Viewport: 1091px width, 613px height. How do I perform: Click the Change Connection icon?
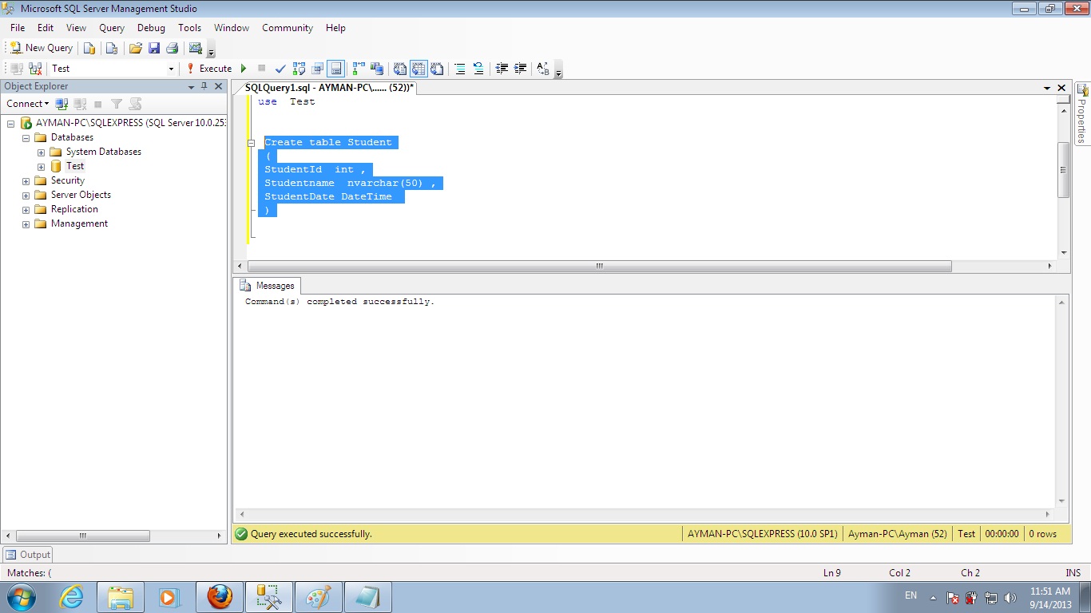coord(34,69)
